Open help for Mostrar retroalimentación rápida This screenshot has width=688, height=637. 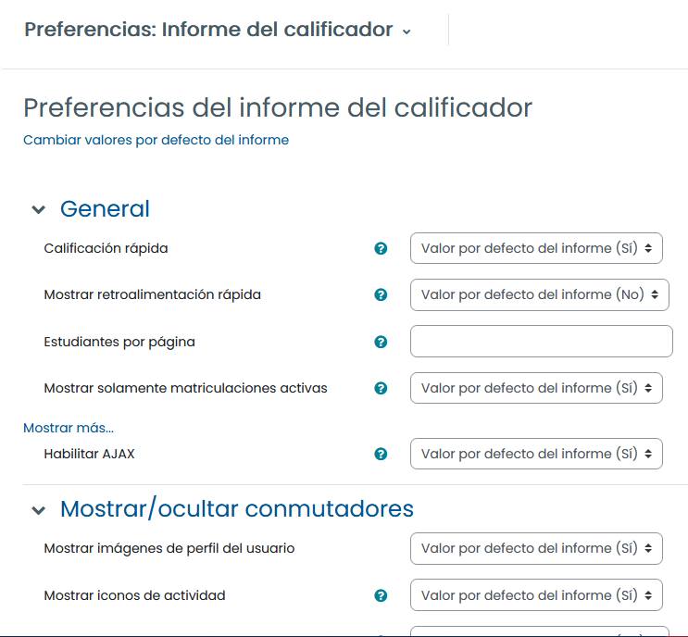[x=381, y=294]
